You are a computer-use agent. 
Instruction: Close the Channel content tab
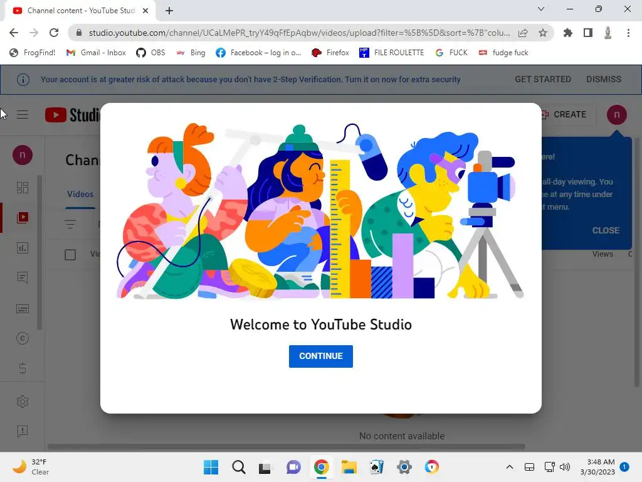pos(145,11)
